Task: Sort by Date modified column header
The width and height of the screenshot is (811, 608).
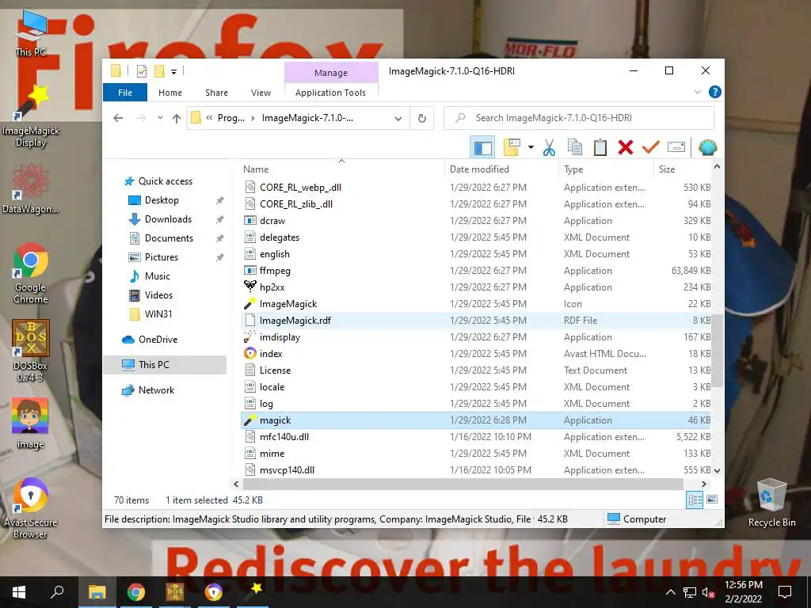Action: click(501, 169)
